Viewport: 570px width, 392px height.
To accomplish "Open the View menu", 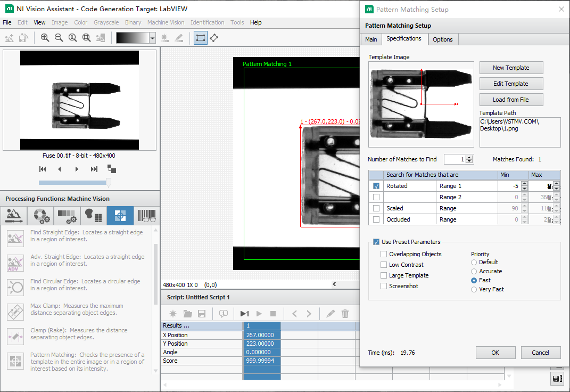I will coord(39,22).
